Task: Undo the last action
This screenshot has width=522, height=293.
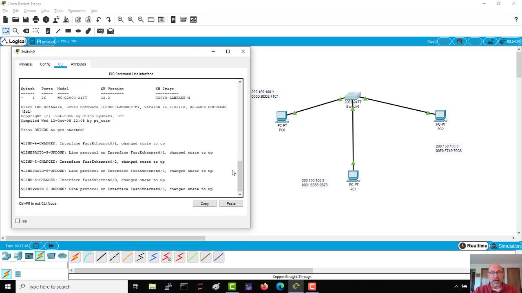Action: pyautogui.click(x=98, y=20)
